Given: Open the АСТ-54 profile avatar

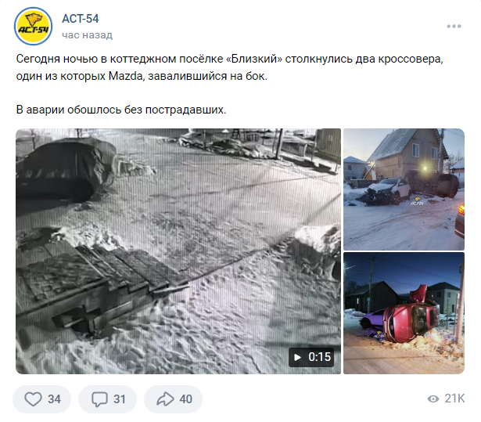Looking at the screenshot, I should click(33, 27).
